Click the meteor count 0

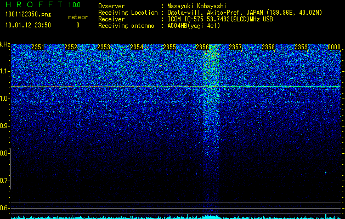(x=78, y=25)
